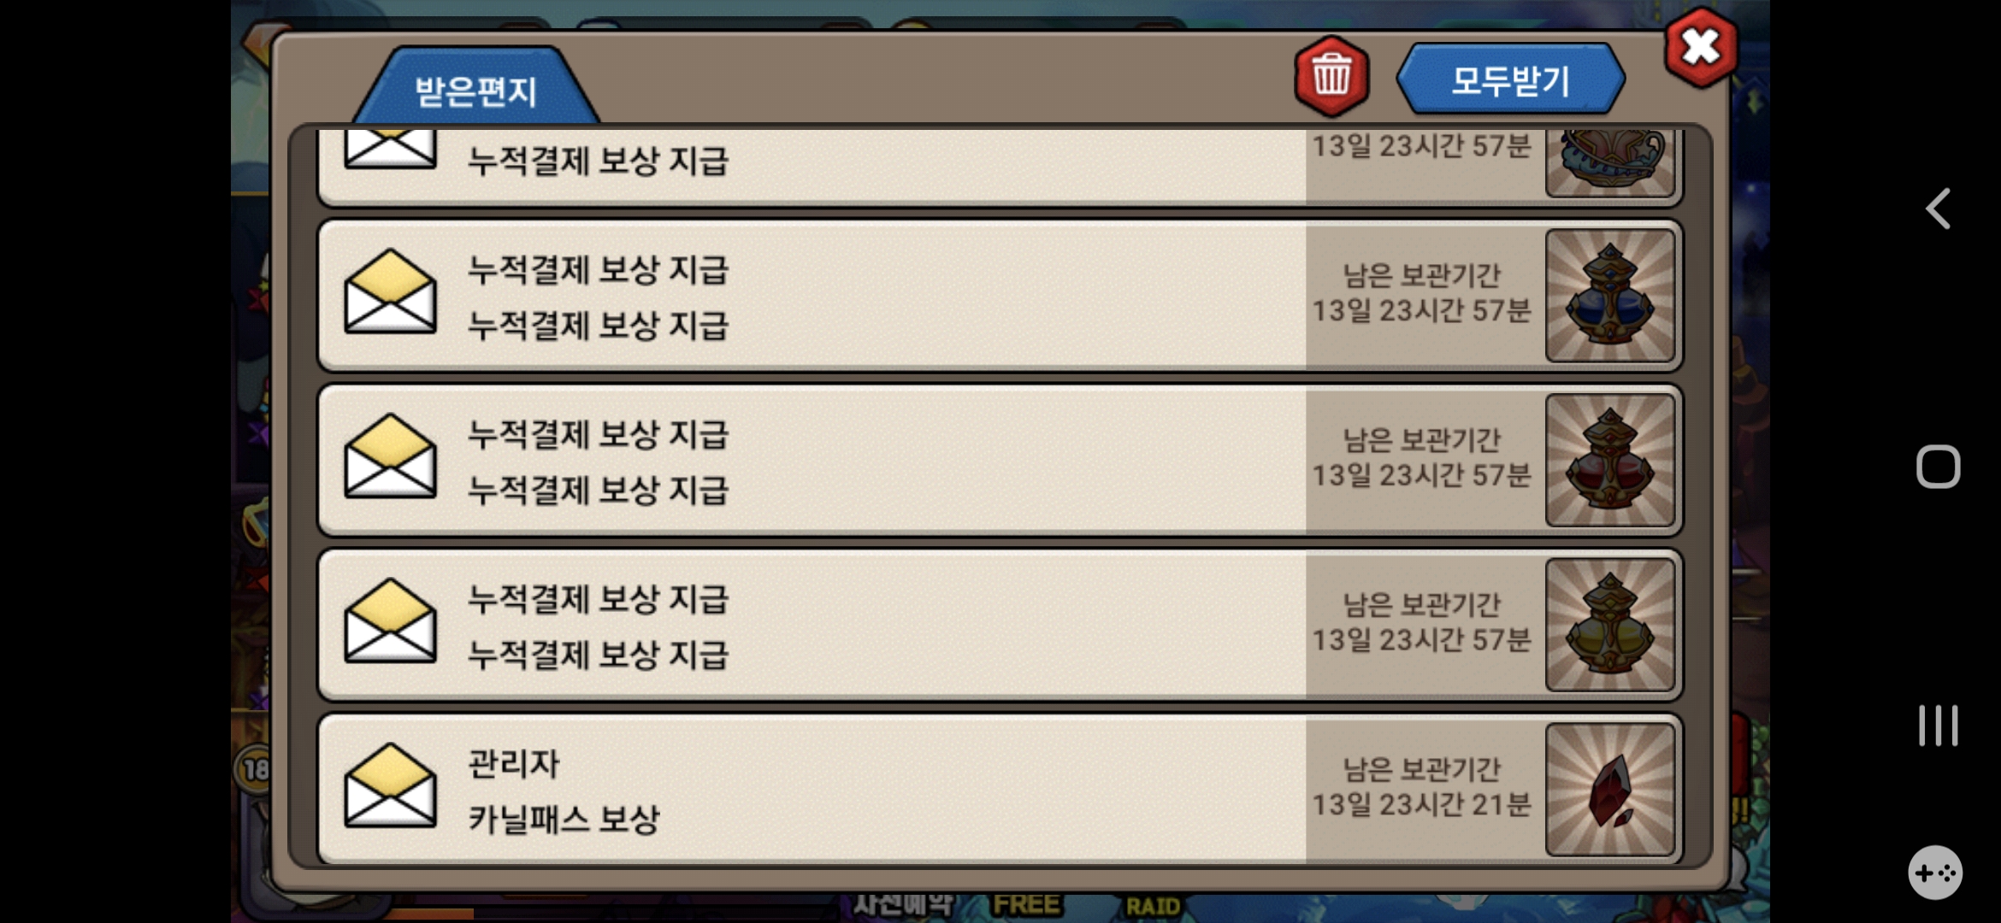2001x923 pixels.
Task: Close the mailbox with the red X
Action: tap(1701, 47)
